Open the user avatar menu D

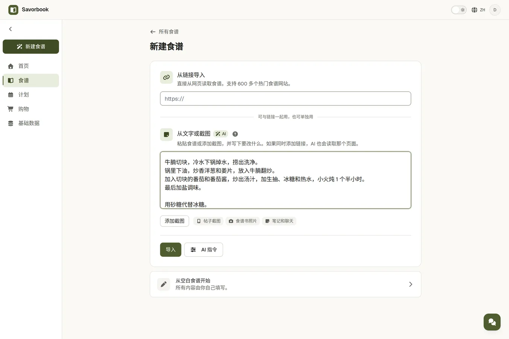[x=495, y=10]
